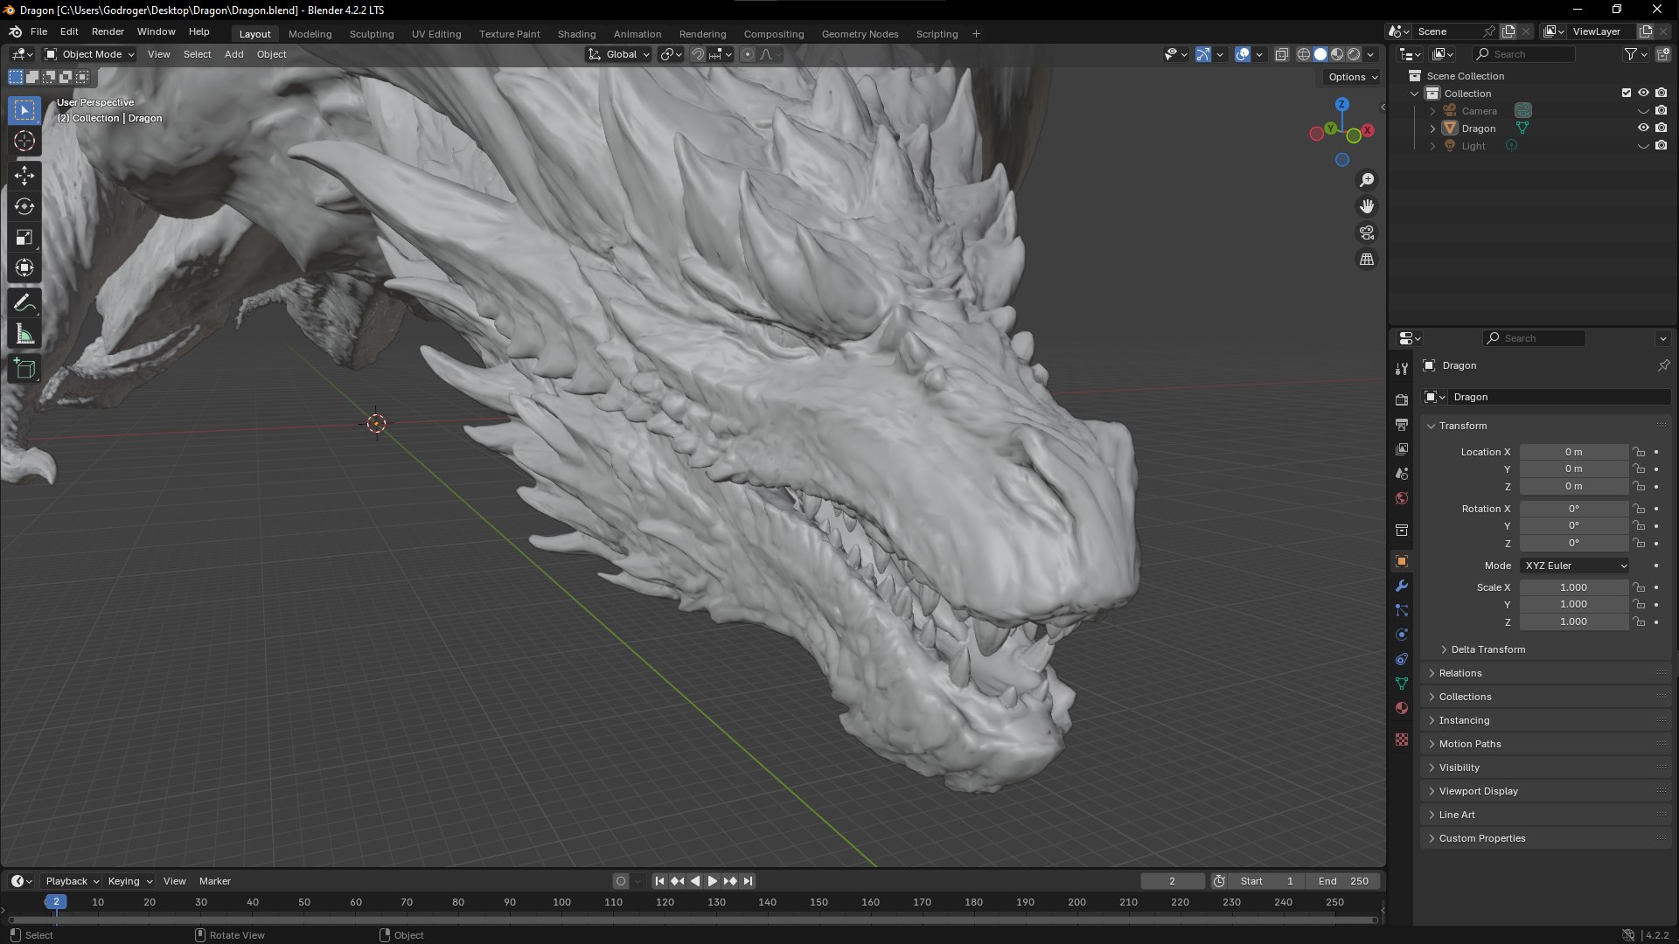Open the Keying dropdown in timeline

coord(129,881)
